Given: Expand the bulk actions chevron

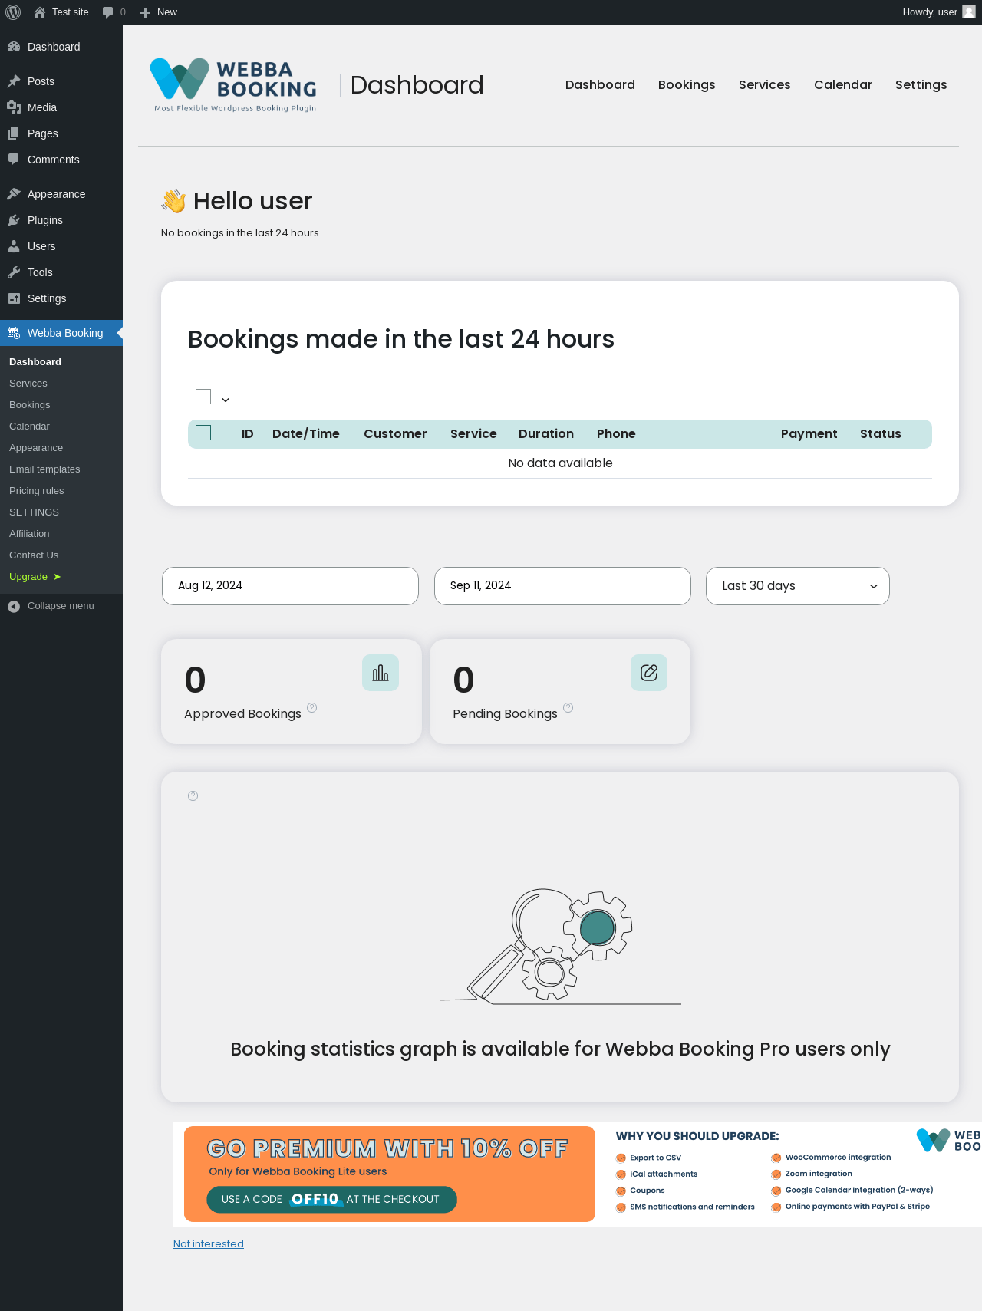Looking at the screenshot, I should coord(226,400).
